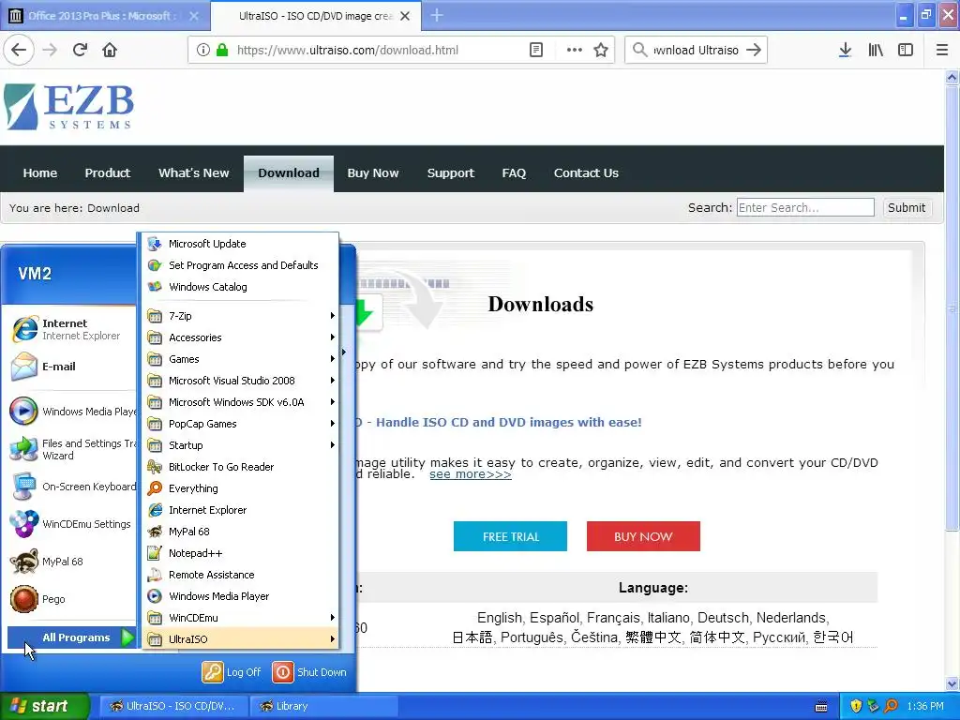
Task: Open E-mail from the Start menu
Action: click(x=70, y=367)
